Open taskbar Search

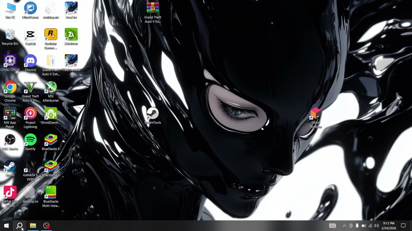pyautogui.click(x=20, y=226)
